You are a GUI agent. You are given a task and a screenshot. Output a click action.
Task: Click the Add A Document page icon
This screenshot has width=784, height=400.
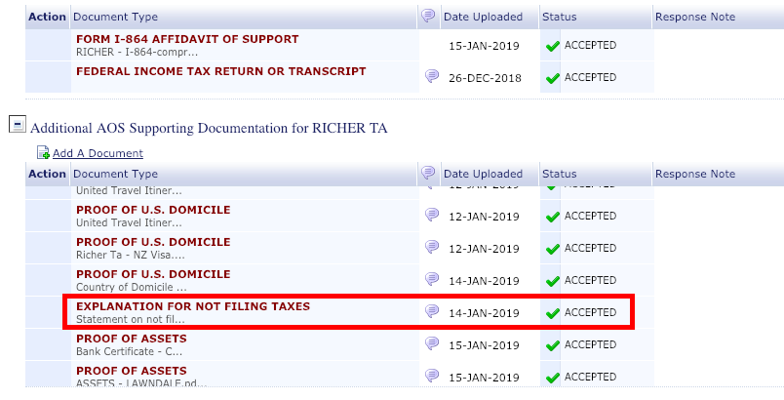[43, 152]
